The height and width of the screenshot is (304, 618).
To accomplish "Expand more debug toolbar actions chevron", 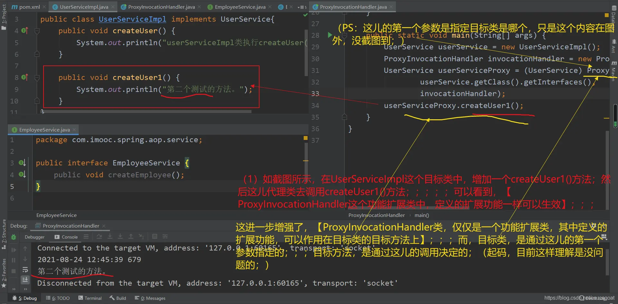I will tap(14, 289).
